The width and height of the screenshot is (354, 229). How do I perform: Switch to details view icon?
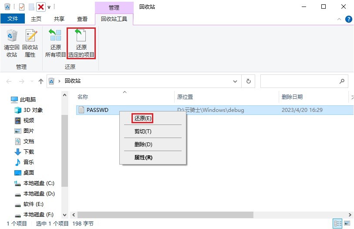(338, 224)
